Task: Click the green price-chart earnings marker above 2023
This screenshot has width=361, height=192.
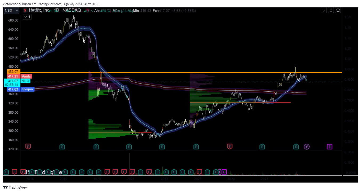Action: click(196, 146)
